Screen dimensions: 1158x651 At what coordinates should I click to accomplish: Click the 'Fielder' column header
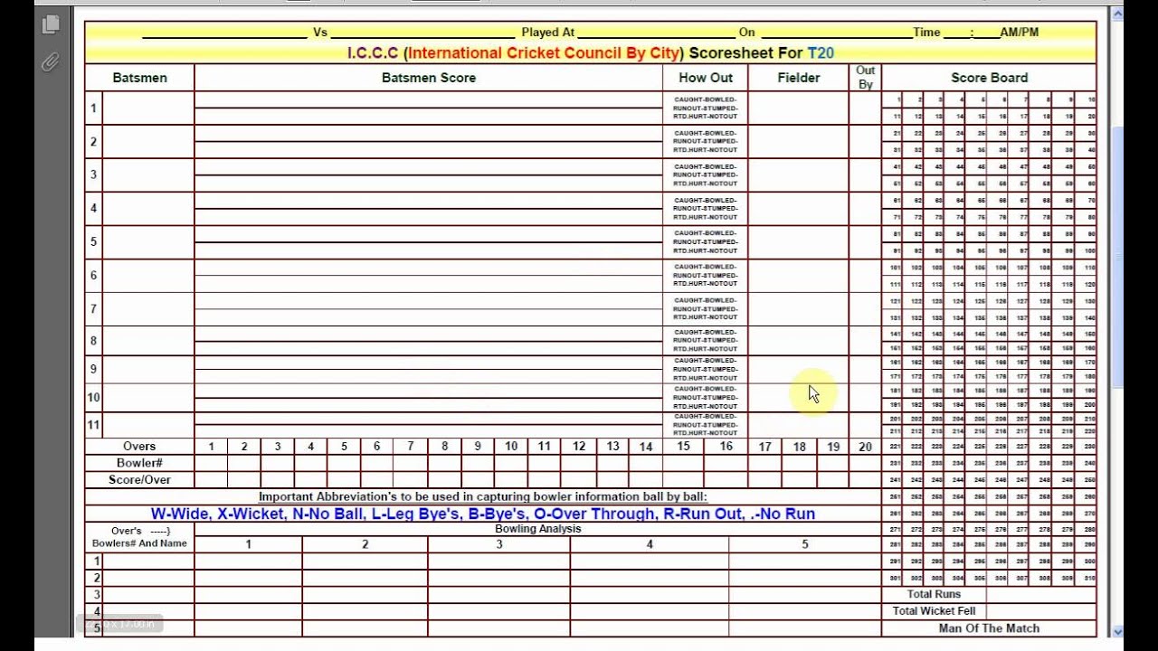coord(799,78)
